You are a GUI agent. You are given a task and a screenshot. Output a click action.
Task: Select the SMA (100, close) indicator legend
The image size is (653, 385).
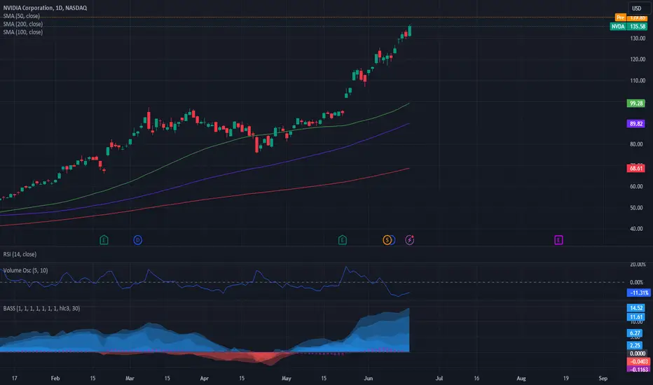23,32
